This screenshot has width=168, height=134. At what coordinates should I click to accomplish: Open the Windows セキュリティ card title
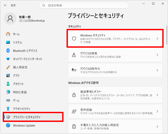tap(93, 35)
